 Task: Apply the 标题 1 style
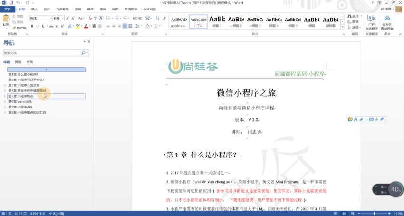(217, 22)
